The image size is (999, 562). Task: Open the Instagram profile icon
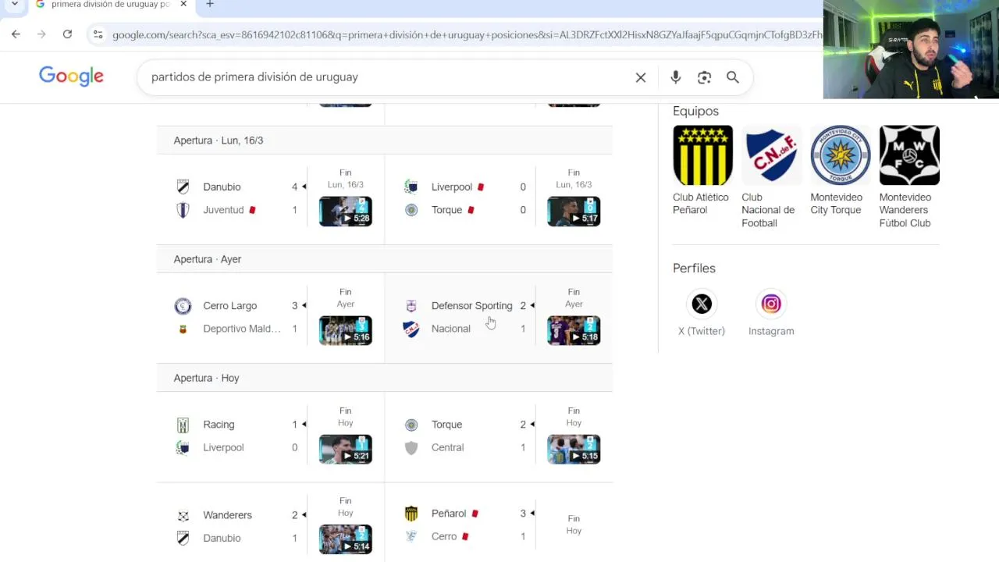click(771, 304)
